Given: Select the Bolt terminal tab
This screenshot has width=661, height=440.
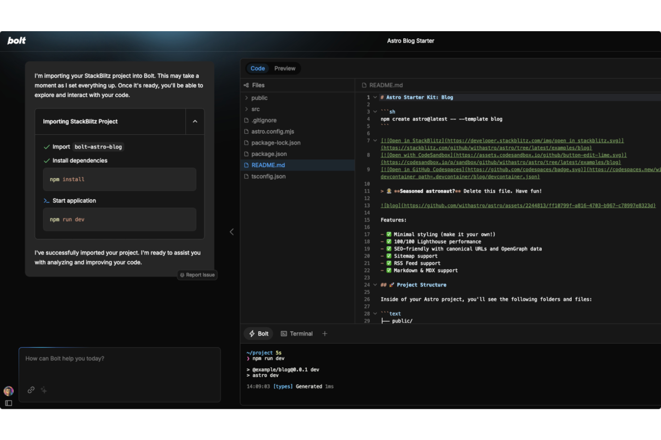Looking at the screenshot, I should (x=259, y=333).
